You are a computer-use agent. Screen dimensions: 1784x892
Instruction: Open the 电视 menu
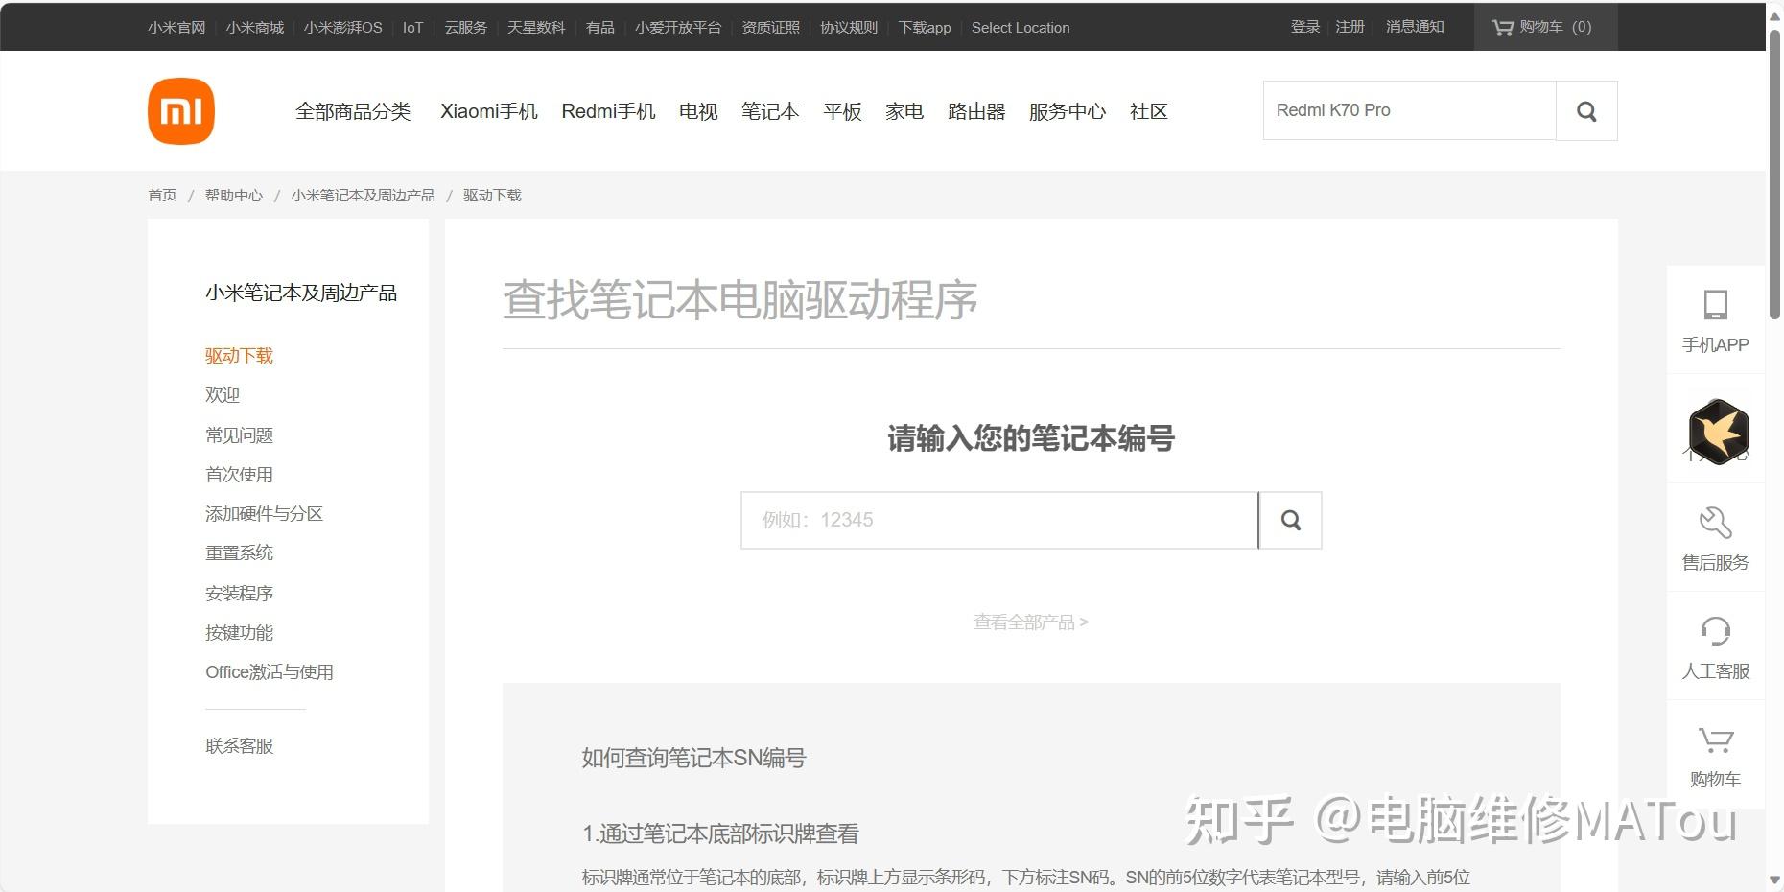point(698,111)
